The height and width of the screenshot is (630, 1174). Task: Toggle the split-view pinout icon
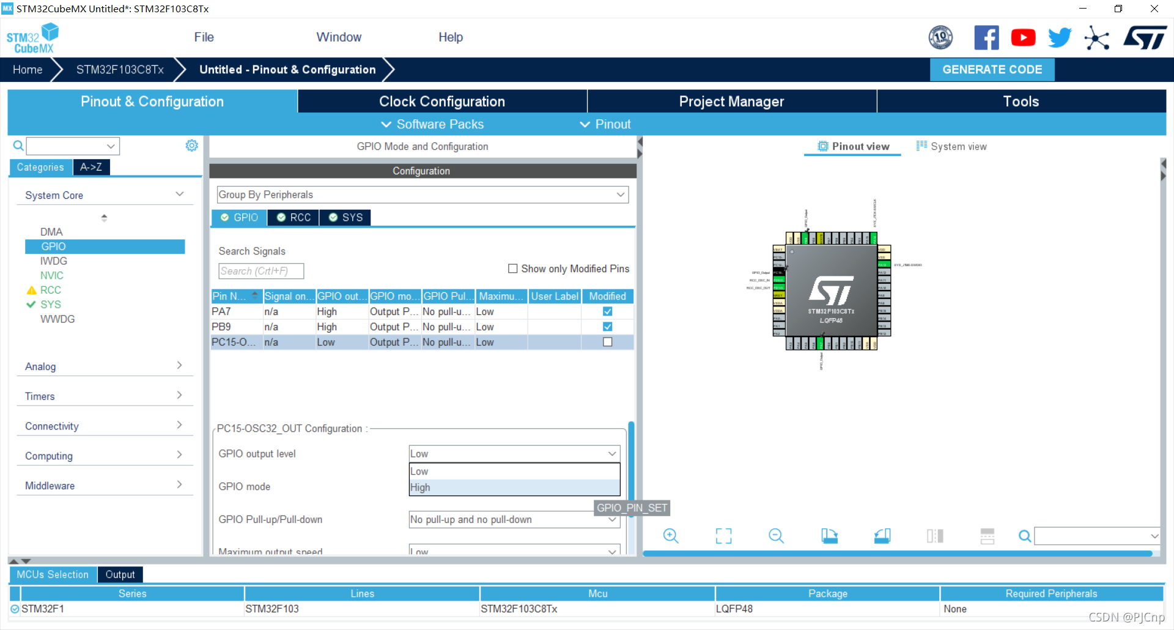tap(935, 536)
